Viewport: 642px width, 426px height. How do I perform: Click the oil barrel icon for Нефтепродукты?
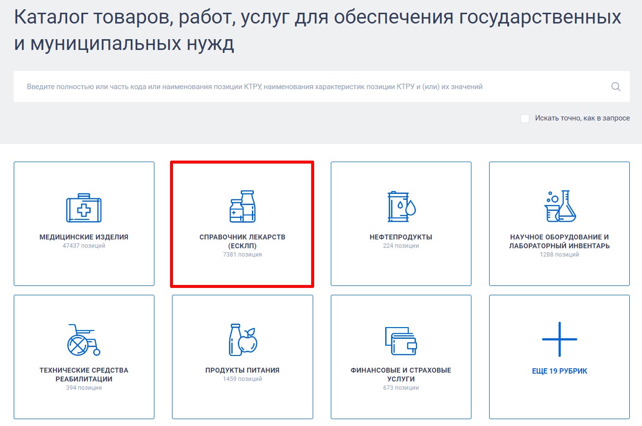[x=400, y=206]
